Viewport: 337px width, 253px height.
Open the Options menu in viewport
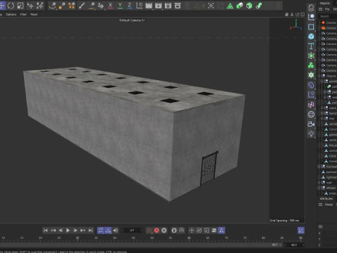(11, 15)
